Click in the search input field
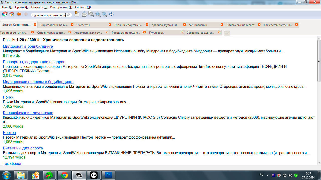The height and width of the screenshot is (180, 321). point(49,15)
